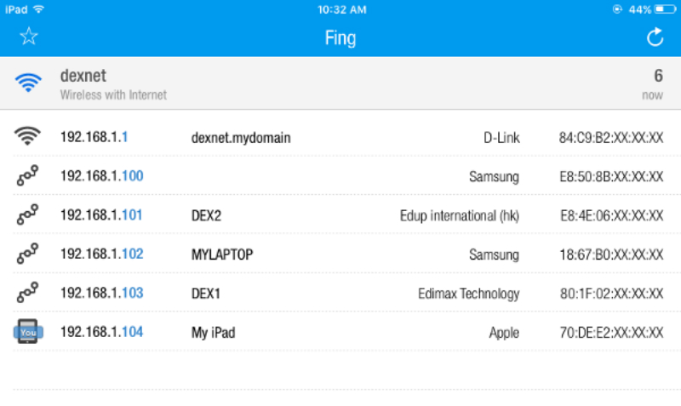
Task: Tap the favorites star icon
Action: coord(29,37)
